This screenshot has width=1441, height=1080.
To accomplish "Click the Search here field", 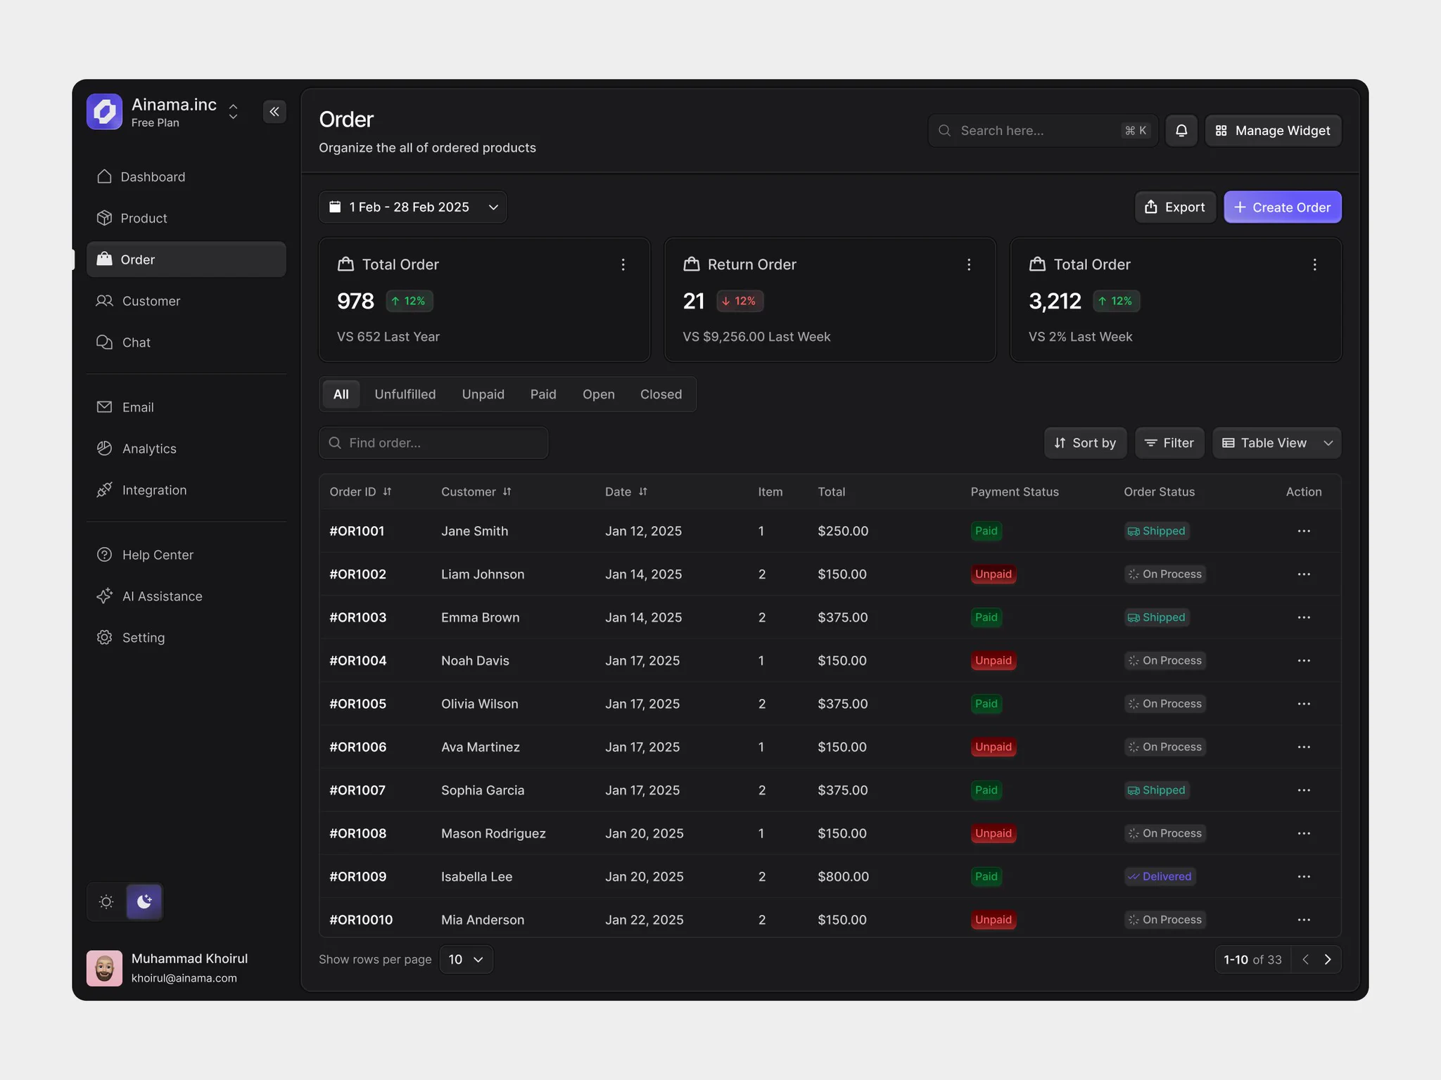I will coord(1043,131).
